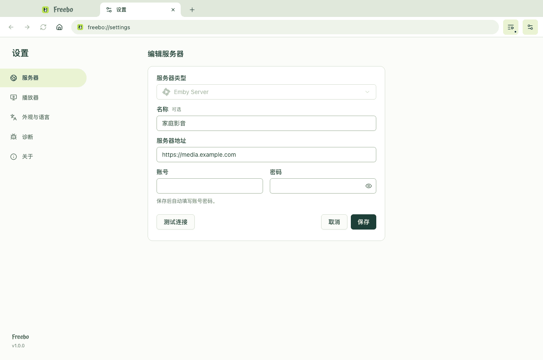Show password with the eye icon

369,186
